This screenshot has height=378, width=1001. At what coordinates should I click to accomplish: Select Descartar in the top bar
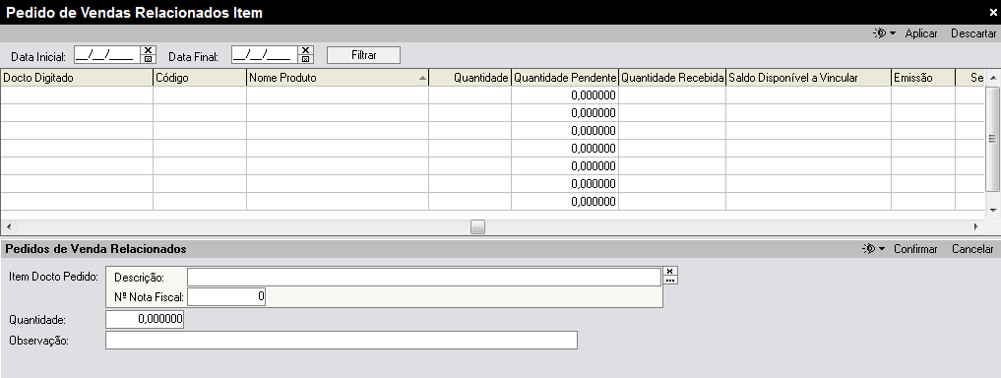[973, 33]
